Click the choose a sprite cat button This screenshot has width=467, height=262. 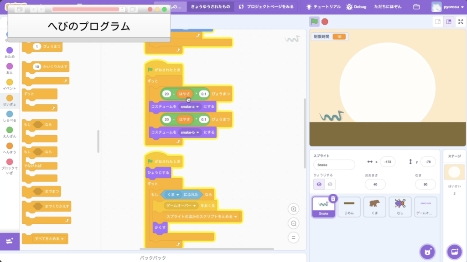(x=427, y=252)
